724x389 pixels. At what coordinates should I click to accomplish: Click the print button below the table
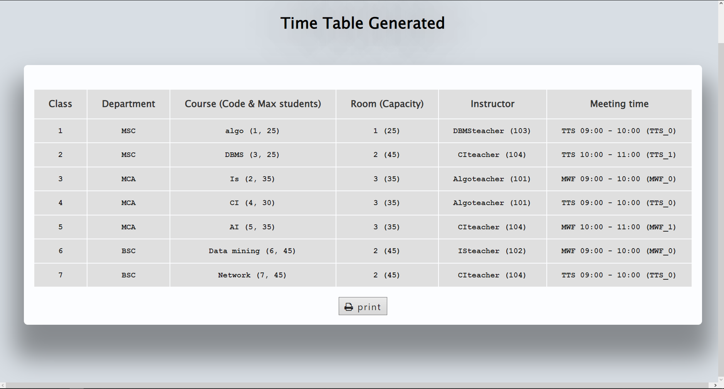[363, 306]
